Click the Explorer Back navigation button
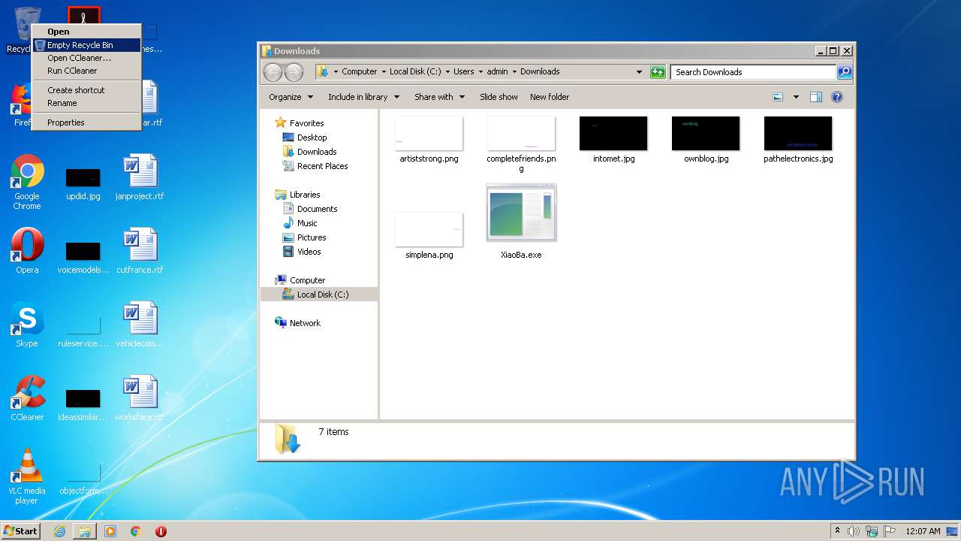Image resolution: width=961 pixels, height=541 pixels. coord(273,72)
